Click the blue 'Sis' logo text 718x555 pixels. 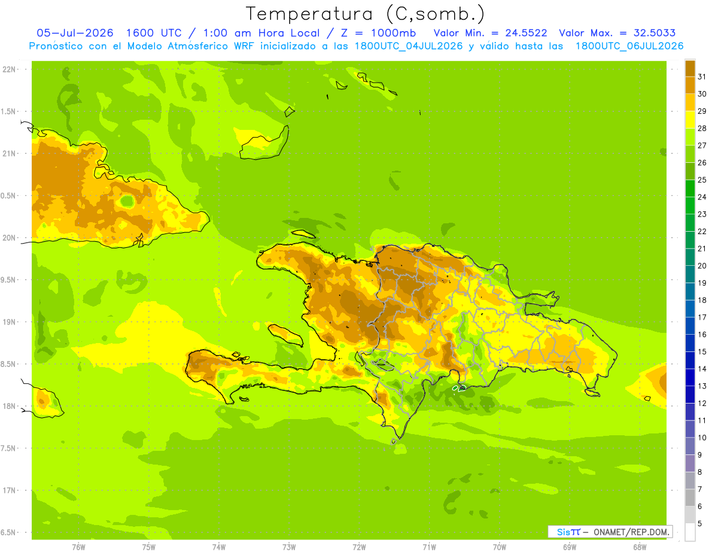pos(564,532)
